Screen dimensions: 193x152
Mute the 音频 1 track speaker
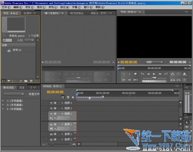click(x=51, y=124)
